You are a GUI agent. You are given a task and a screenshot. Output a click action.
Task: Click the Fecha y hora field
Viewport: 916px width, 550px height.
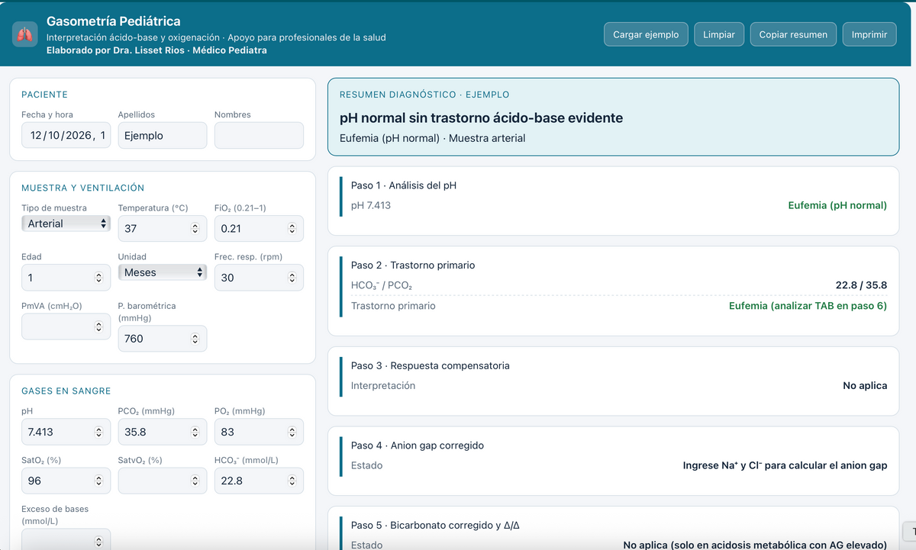pos(66,136)
